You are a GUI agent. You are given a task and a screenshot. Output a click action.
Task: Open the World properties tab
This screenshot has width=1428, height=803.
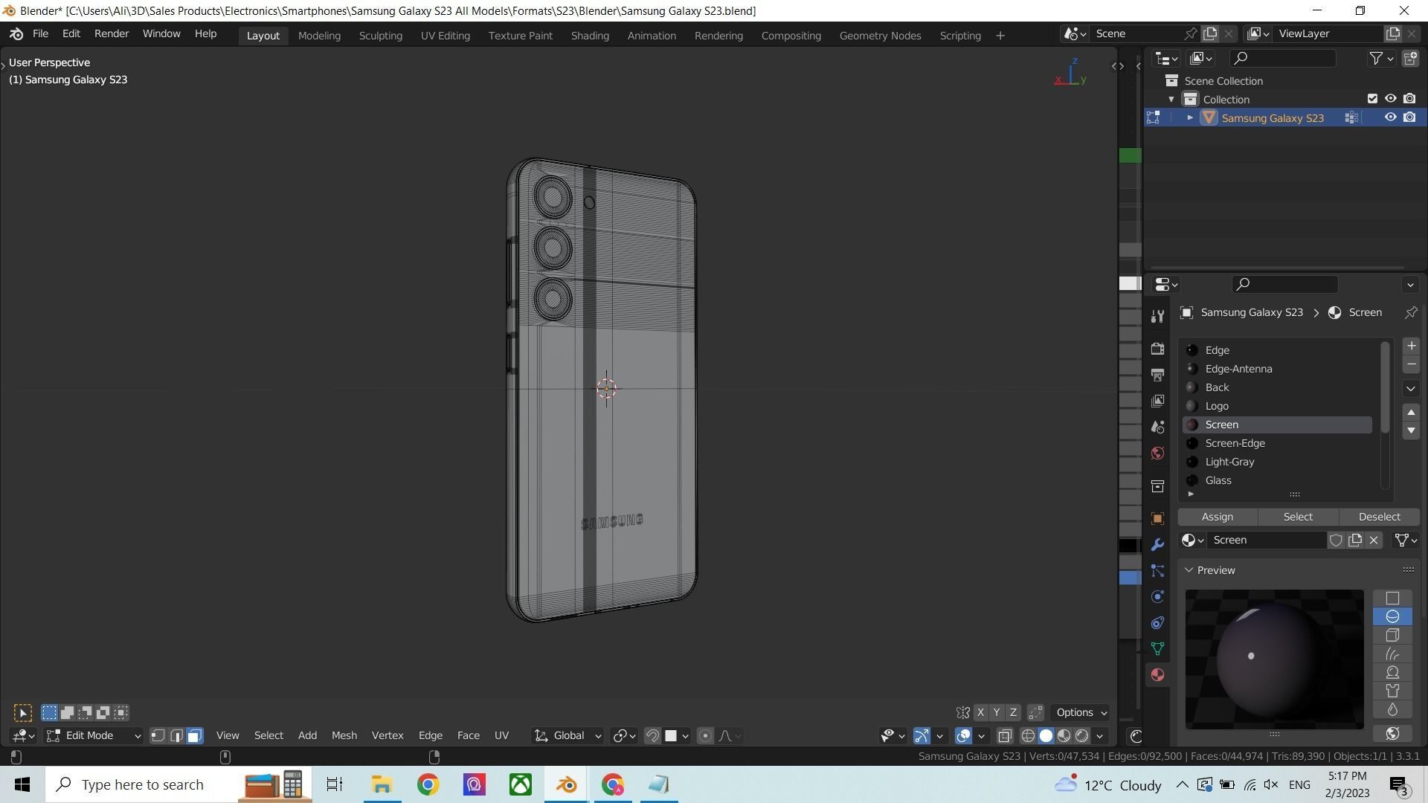pyautogui.click(x=1157, y=453)
